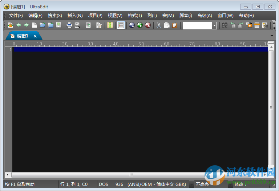
Task: Click the last list toolbar icon with binoculars
Action: [265, 25]
